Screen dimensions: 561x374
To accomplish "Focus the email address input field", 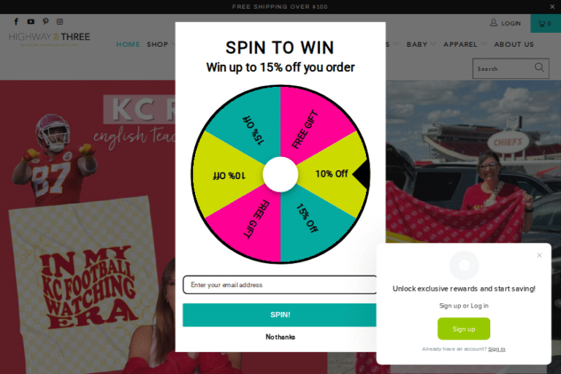I will (x=280, y=285).
